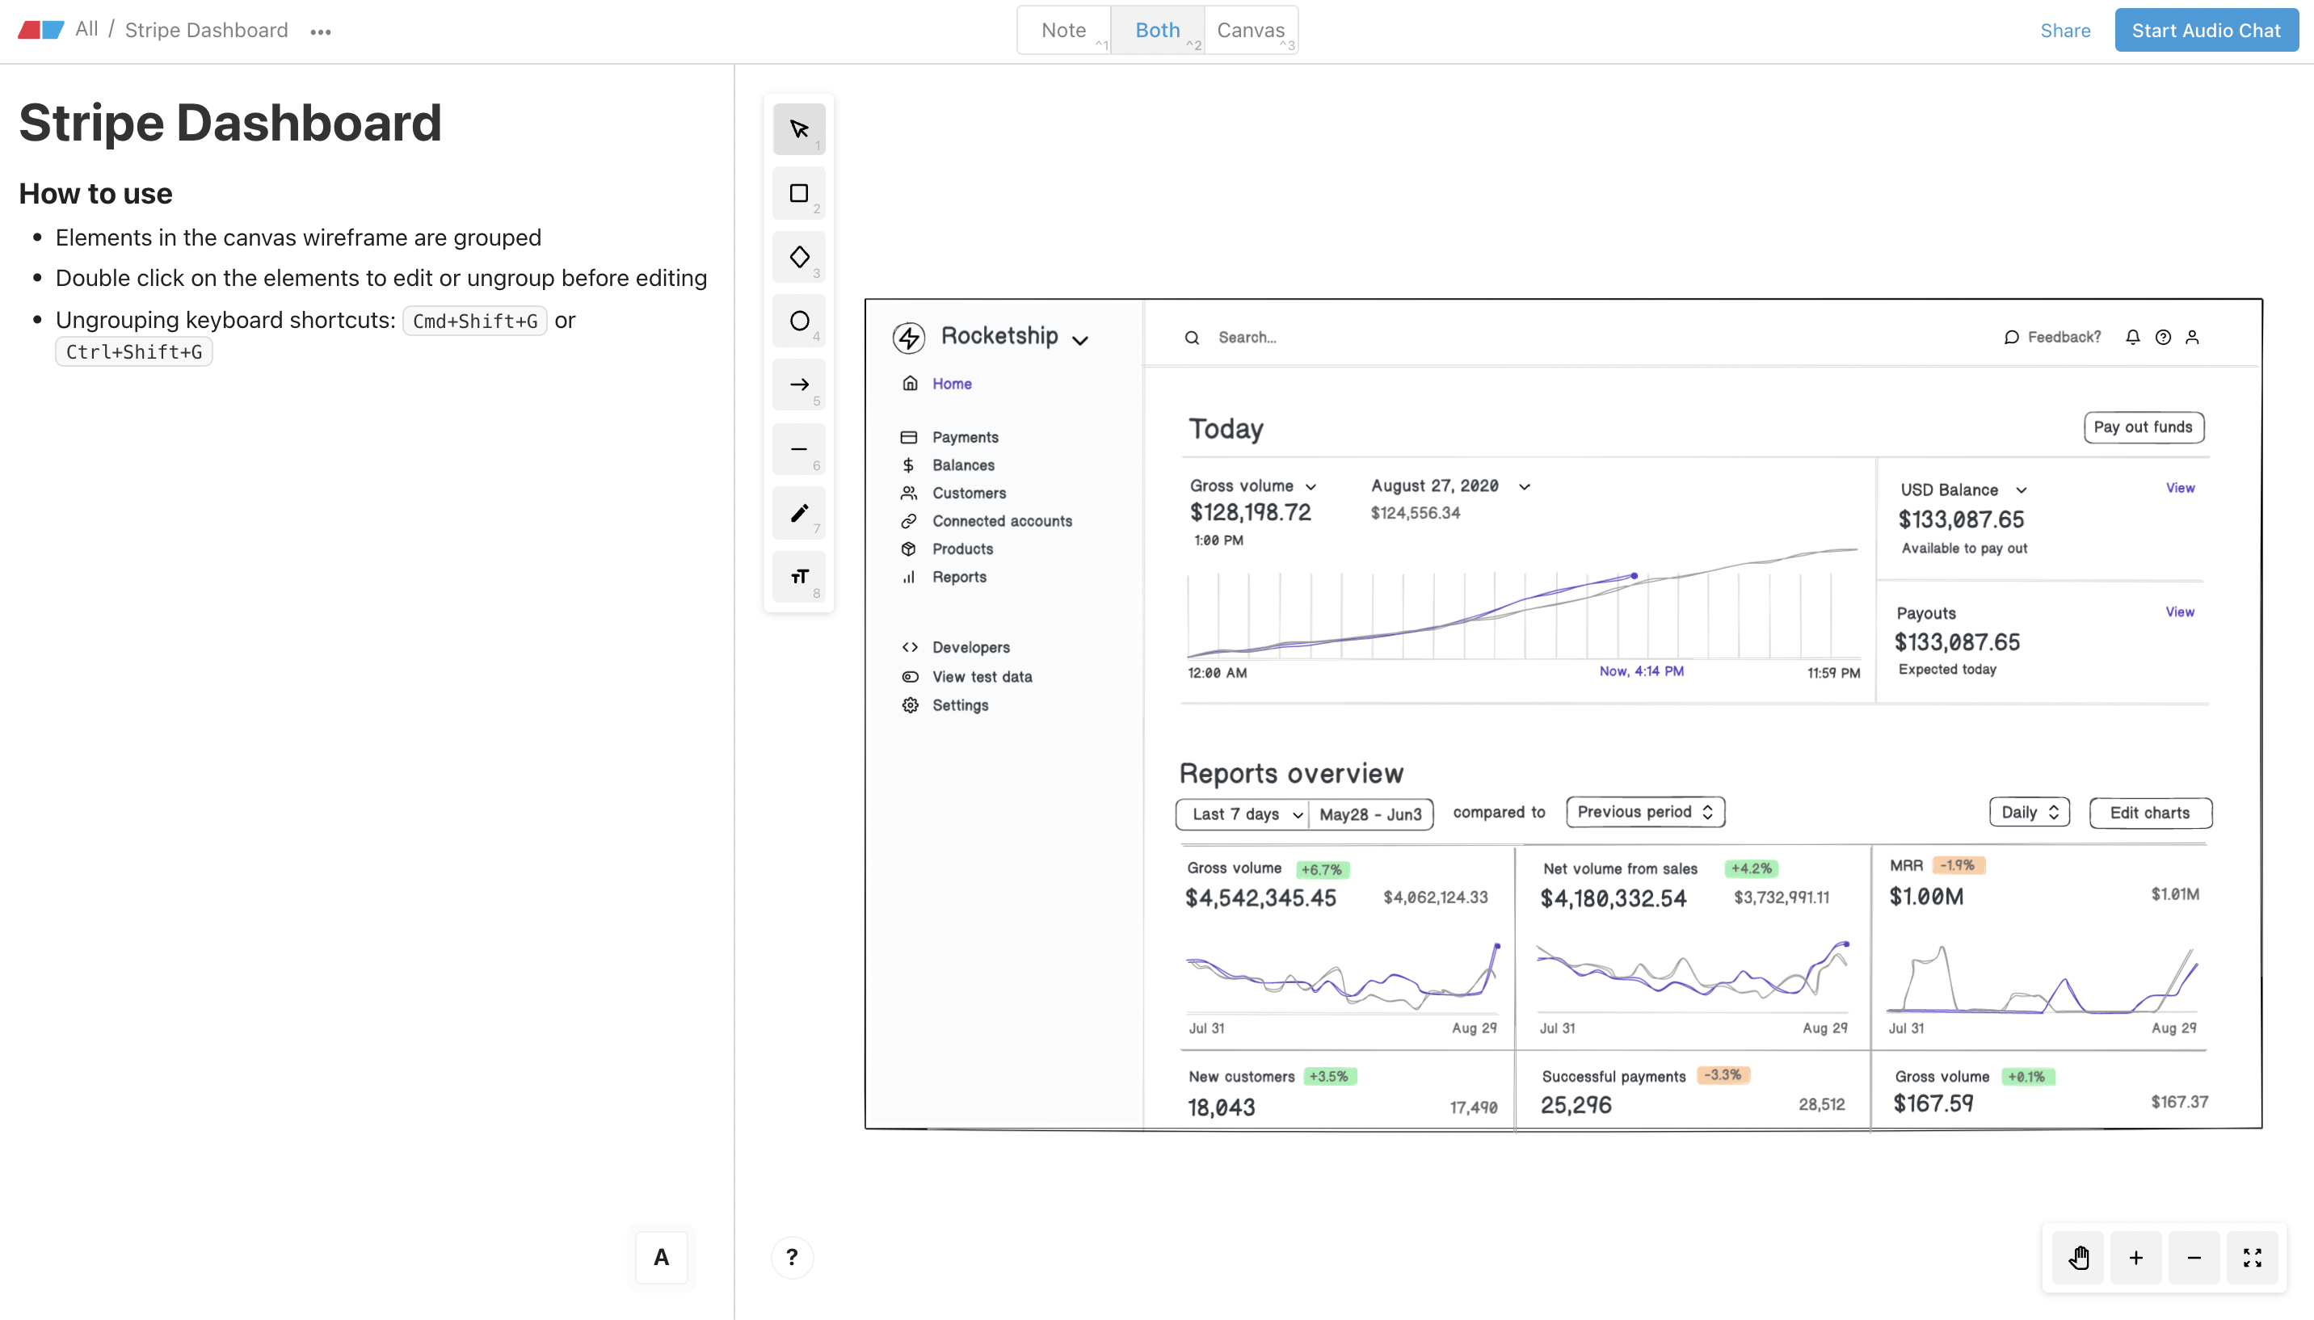Switch to Note view tab

[1063, 30]
